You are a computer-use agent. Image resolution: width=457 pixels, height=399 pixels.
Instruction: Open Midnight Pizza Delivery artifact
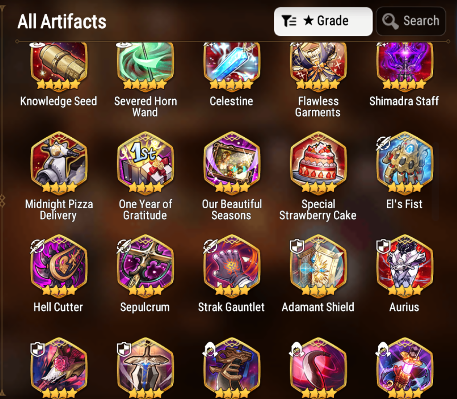59,162
